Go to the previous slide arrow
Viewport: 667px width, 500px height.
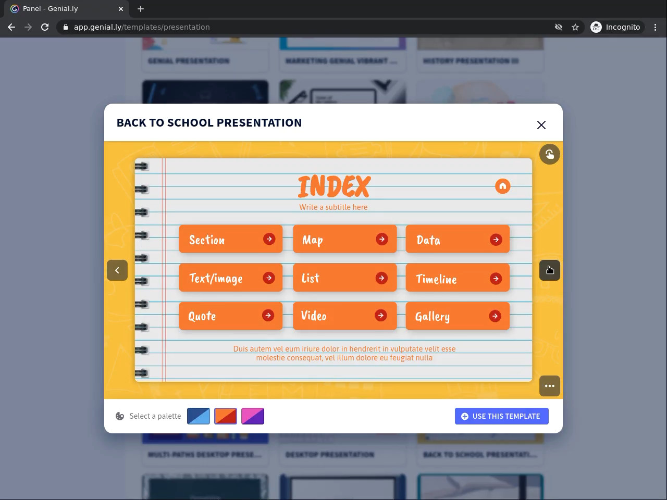click(x=117, y=270)
